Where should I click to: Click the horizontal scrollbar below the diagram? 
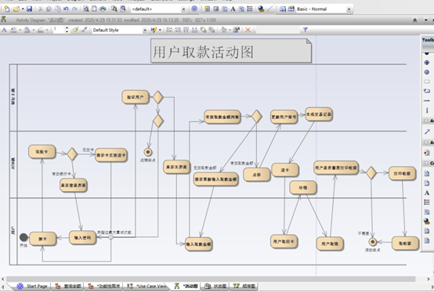[x=211, y=279]
